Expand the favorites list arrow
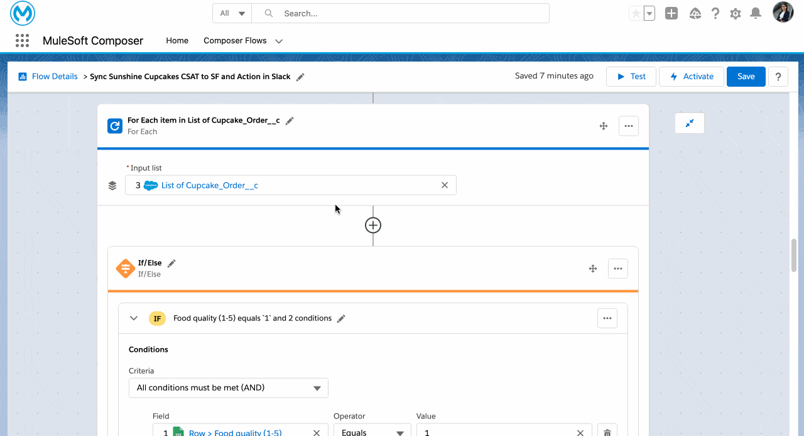The height and width of the screenshot is (436, 804). (x=649, y=13)
